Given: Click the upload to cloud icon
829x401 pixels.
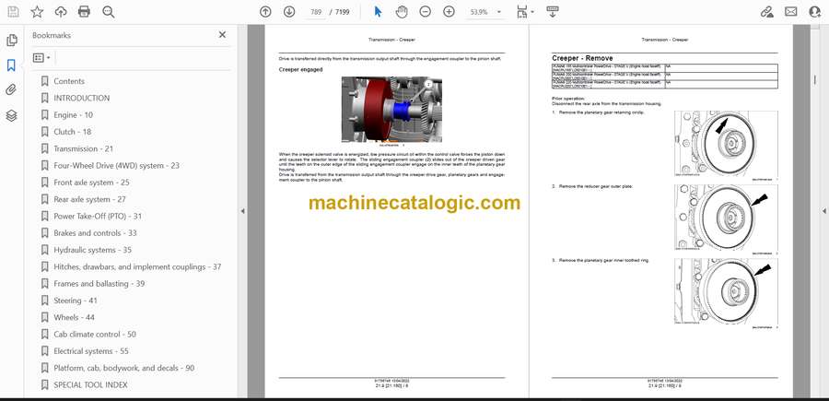Looking at the screenshot, I should click(61, 12).
